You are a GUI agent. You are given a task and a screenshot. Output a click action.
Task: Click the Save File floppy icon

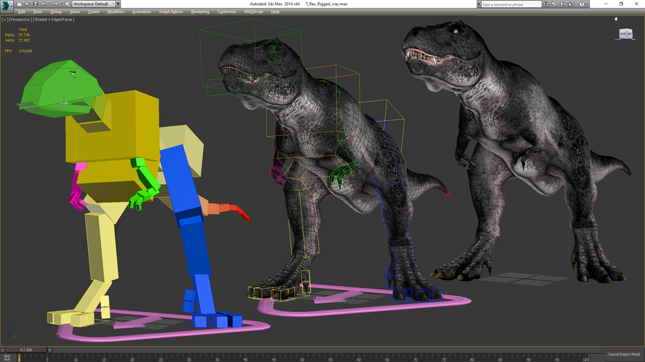[x=36, y=4]
